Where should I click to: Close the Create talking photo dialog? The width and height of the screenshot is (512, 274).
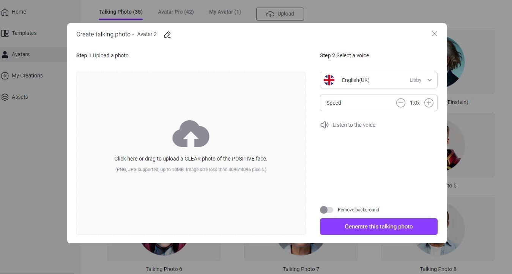point(434,34)
